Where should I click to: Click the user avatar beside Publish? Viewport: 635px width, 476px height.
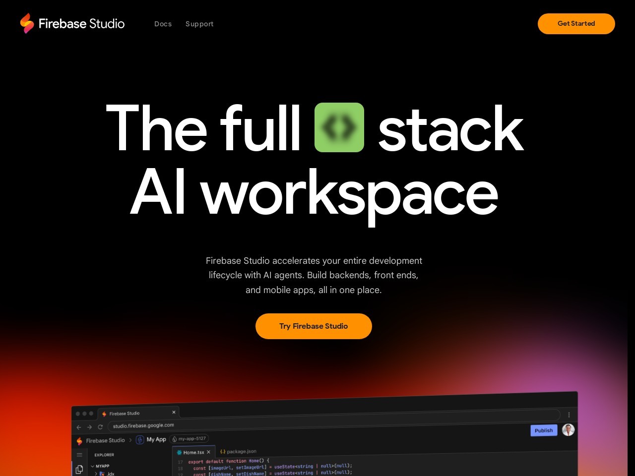pos(569,429)
